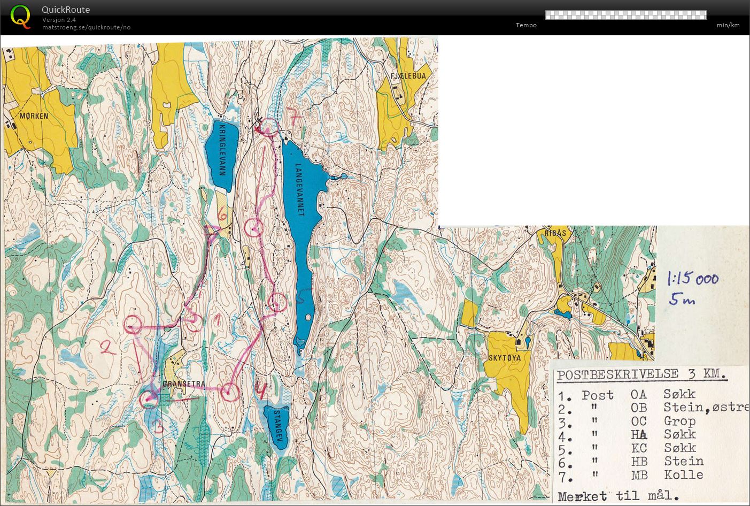Click the Tempo color scale bar
This screenshot has height=506, width=750.
[x=626, y=15]
